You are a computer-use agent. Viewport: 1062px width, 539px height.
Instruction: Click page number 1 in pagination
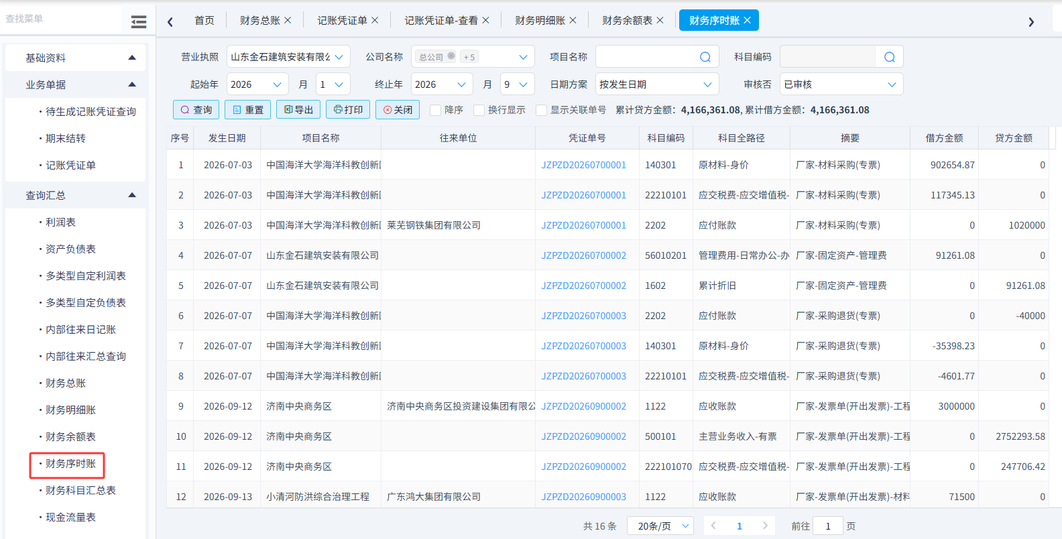(x=740, y=526)
